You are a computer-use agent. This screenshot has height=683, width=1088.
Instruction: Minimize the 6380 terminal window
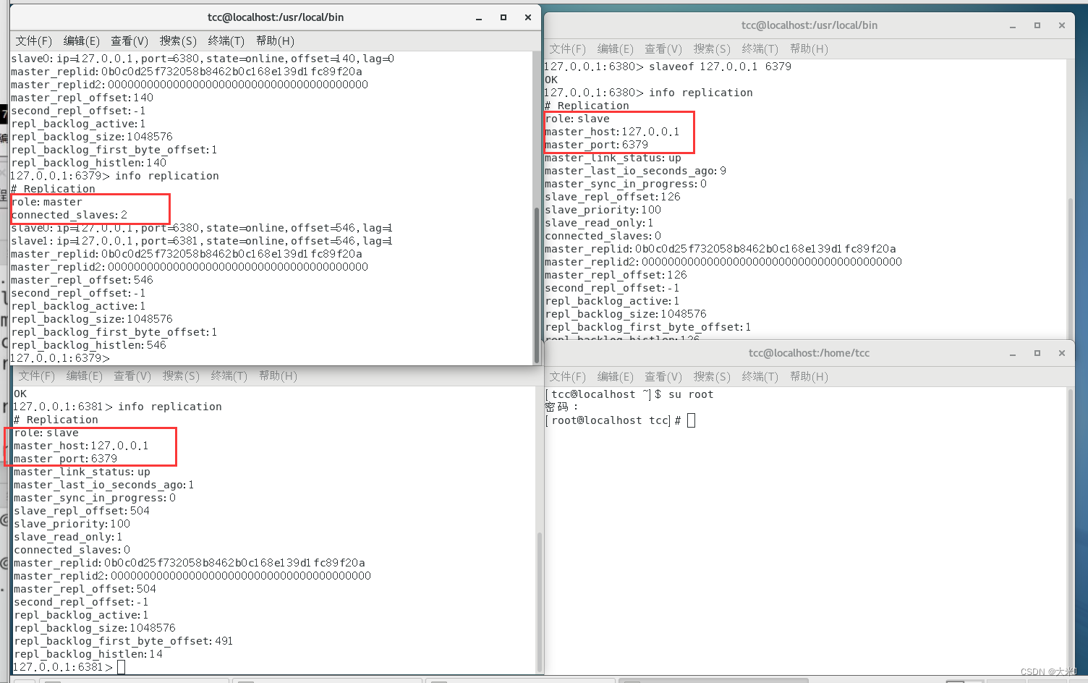1013,26
